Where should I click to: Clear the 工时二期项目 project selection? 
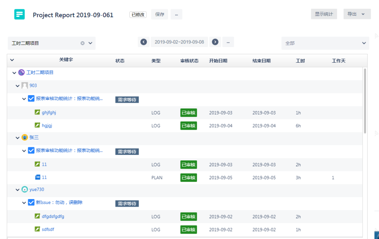click(x=83, y=43)
